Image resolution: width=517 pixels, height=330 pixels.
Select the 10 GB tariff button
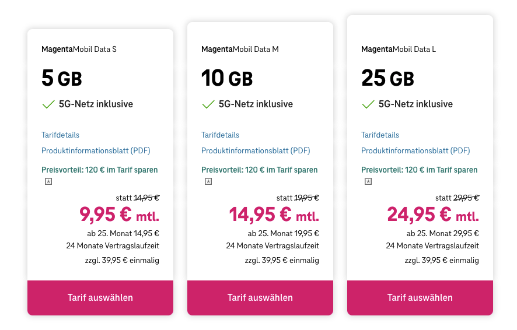[260, 297]
